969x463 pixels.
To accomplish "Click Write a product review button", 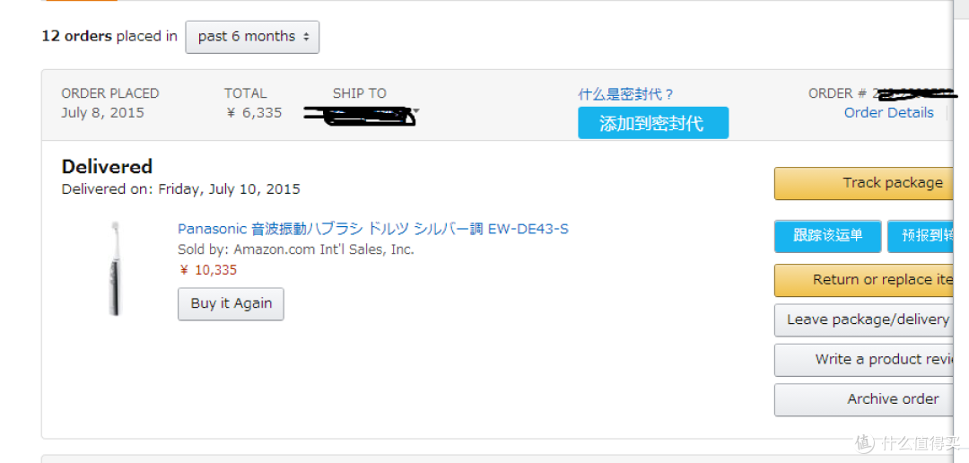I will coord(863,360).
